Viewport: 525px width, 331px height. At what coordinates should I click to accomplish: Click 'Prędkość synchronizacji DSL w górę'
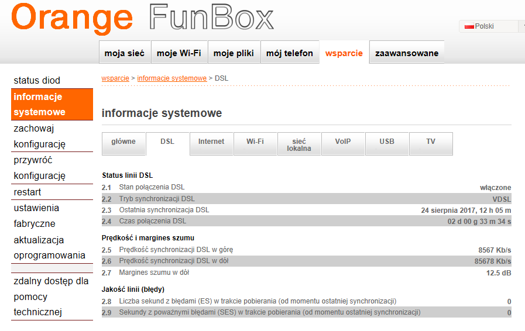point(176,250)
